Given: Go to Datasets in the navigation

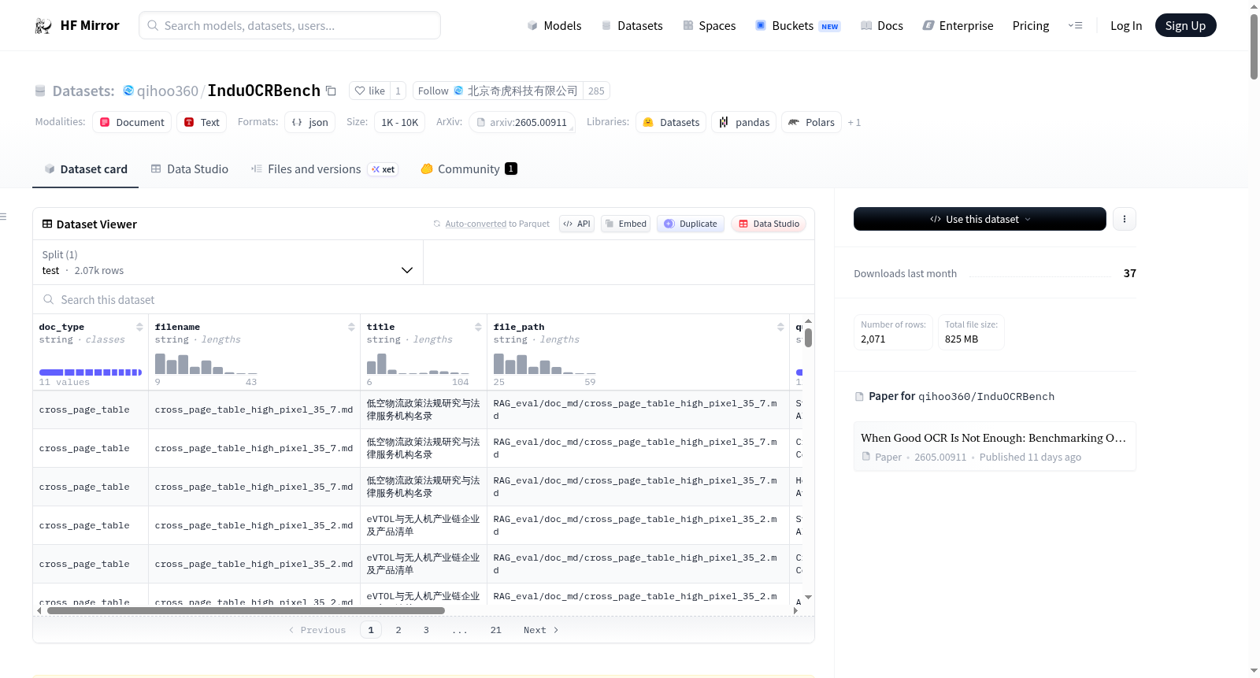Looking at the screenshot, I should coord(632,26).
